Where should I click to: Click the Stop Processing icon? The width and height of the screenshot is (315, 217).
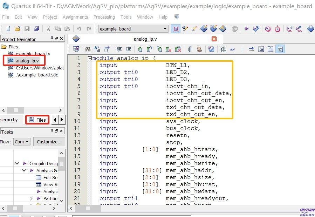235,29
